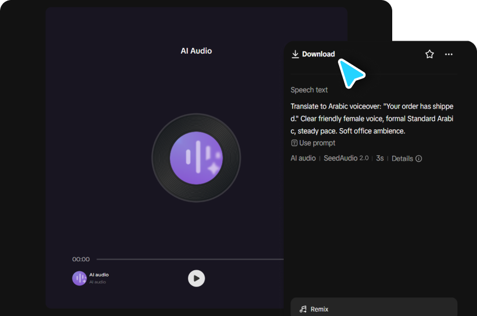Open the three-dot more options menu
Screen dimensions: 477x316
[449, 54]
